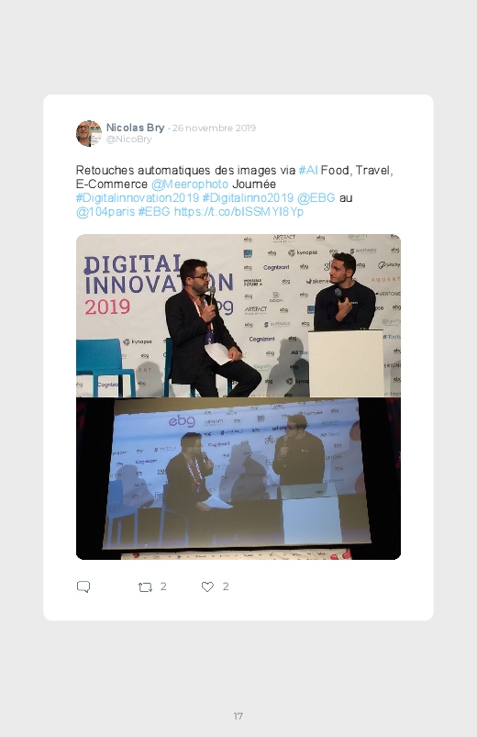Select the #Digitalinno2019 hashtag
This screenshot has width=477, height=737.
coord(248,198)
